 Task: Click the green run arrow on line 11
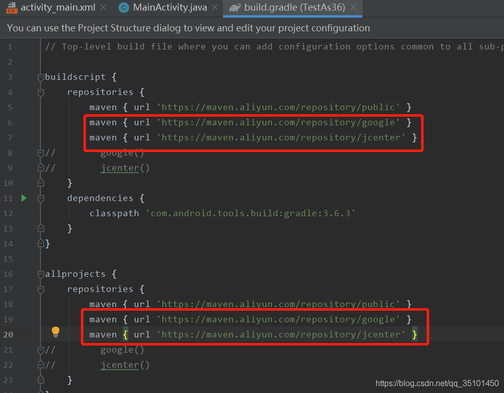(24, 198)
